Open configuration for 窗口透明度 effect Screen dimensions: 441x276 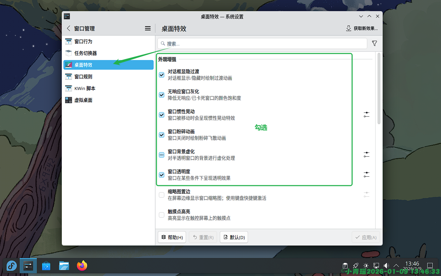coord(366,175)
